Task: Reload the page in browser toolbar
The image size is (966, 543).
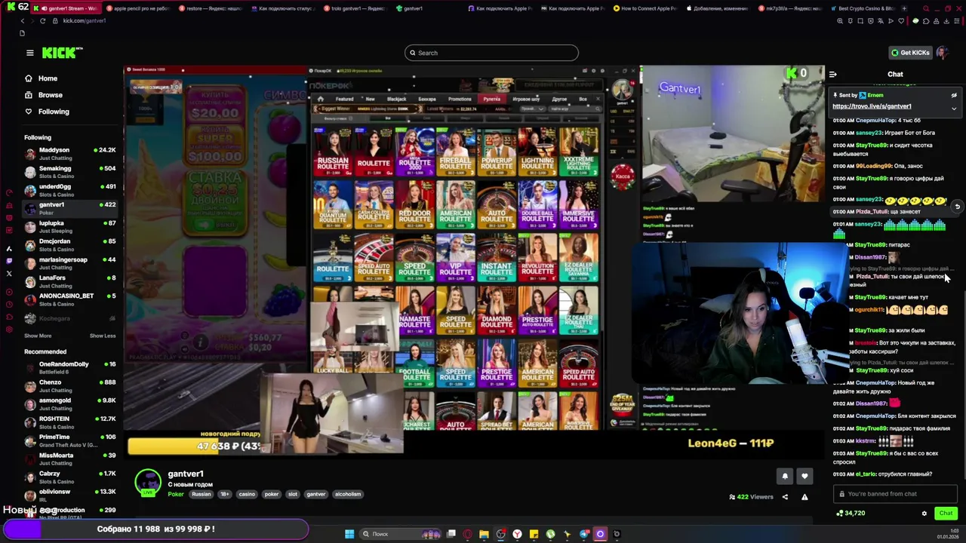Action: [43, 21]
